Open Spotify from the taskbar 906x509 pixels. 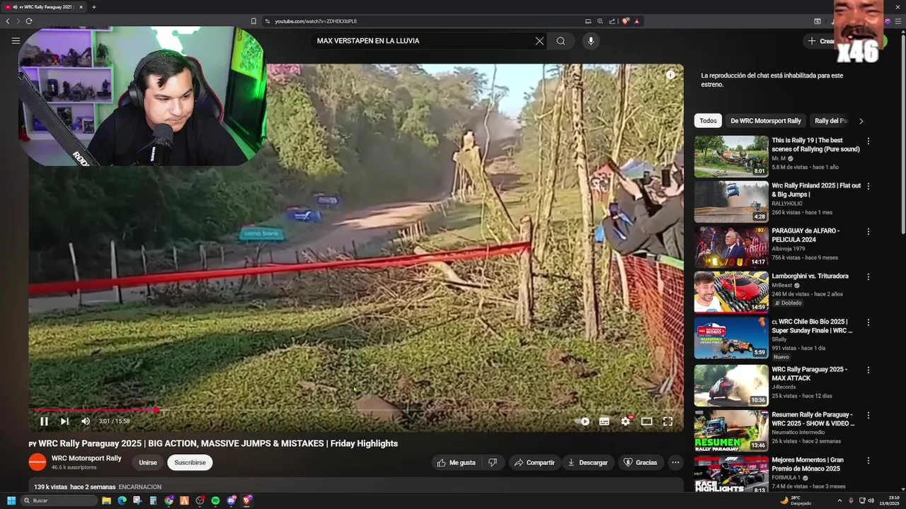(216, 501)
